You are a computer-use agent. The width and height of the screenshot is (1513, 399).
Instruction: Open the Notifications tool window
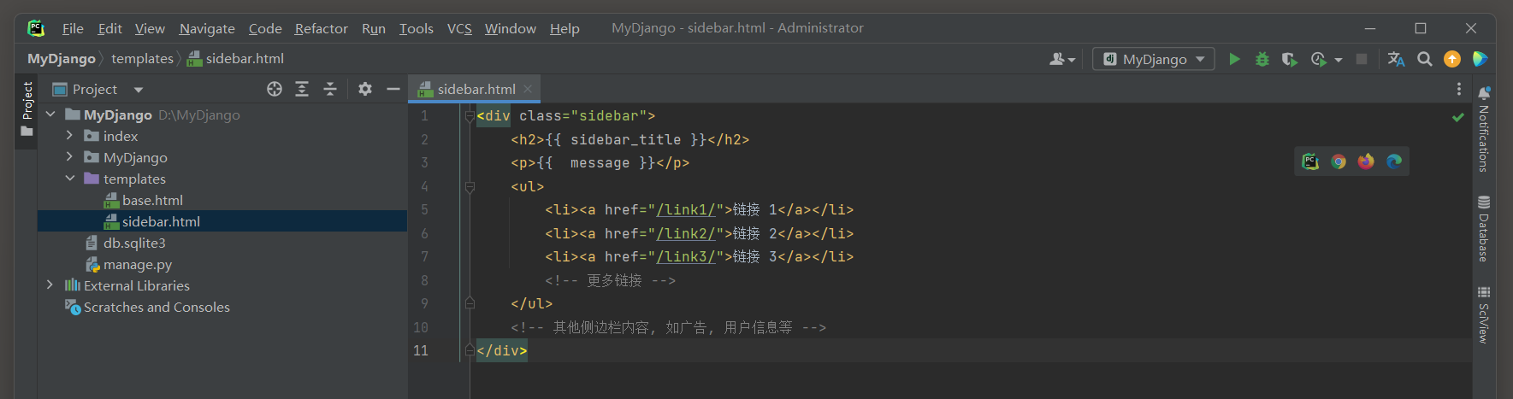coord(1484,129)
